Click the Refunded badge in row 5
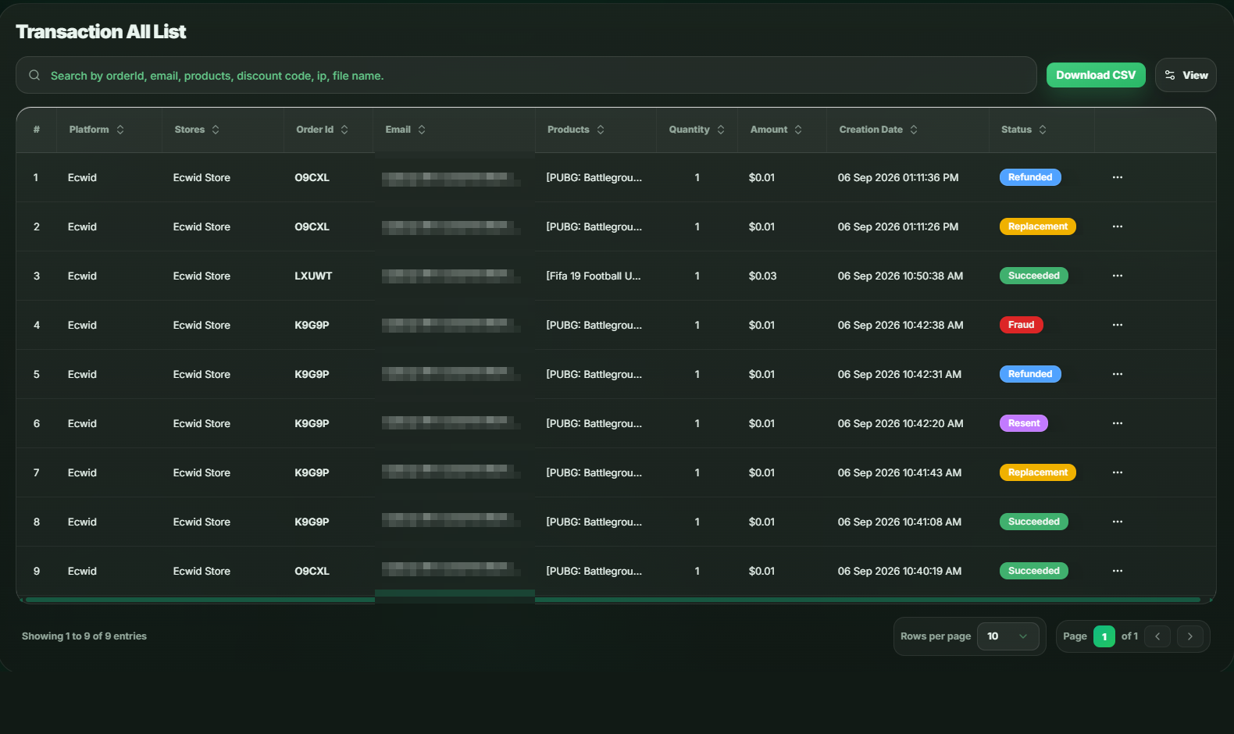This screenshot has width=1234, height=734. 1030,374
